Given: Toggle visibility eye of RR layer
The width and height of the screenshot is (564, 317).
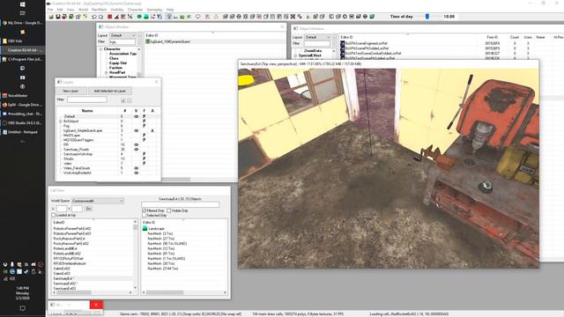Looking at the screenshot, I should click(136, 144).
